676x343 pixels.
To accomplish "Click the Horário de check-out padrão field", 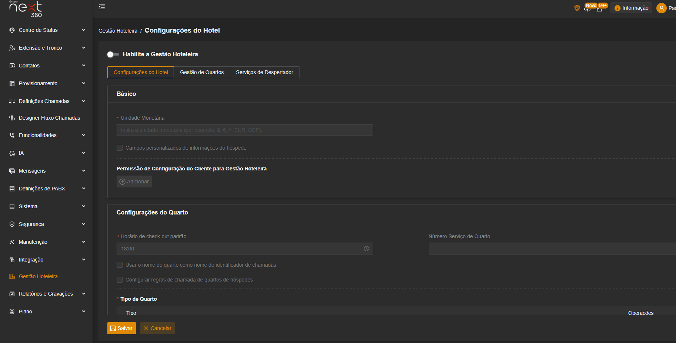I will 245,249.
